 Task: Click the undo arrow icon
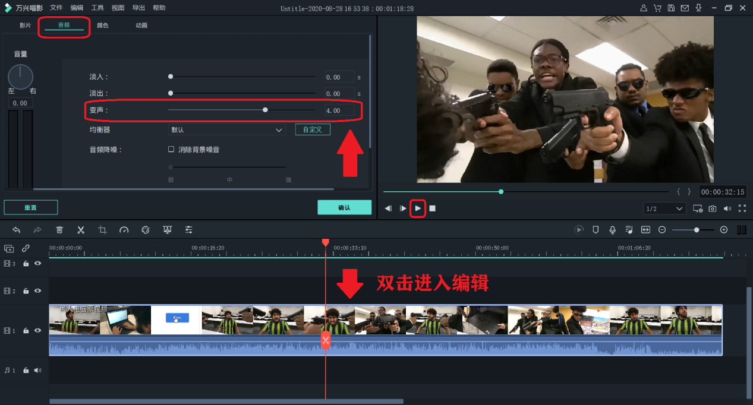click(x=17, y=230)
